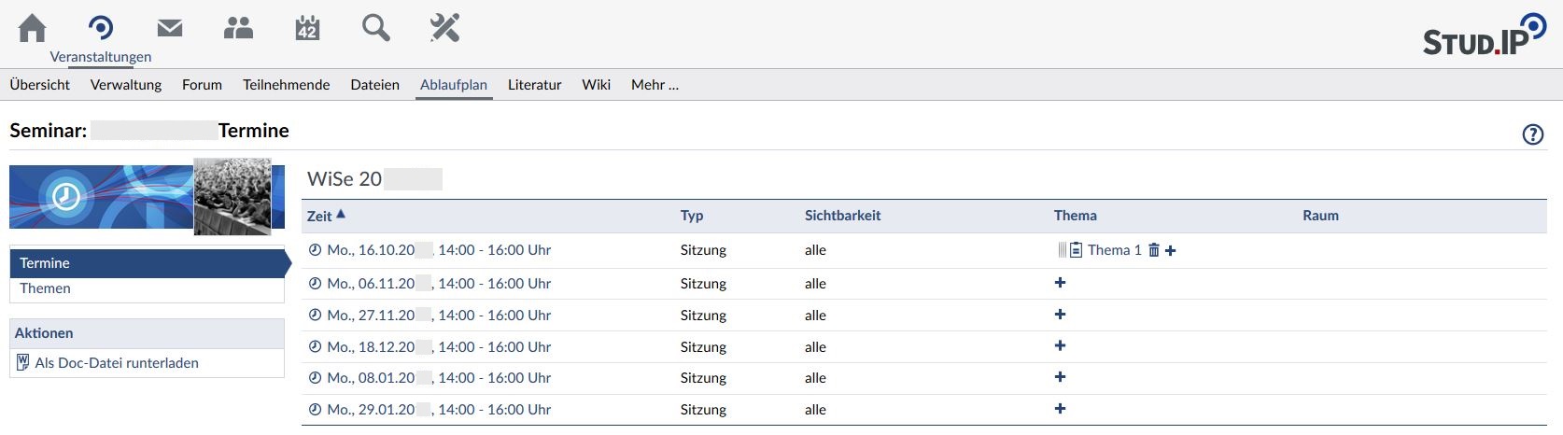Expand the Mehr … navigation menu

655,85
